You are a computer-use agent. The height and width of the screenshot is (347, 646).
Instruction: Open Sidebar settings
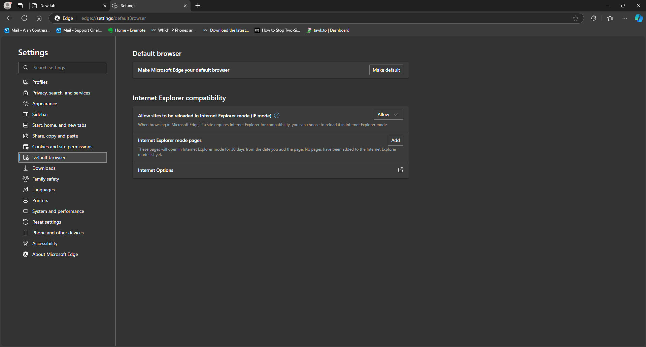(x=63, y=114)
